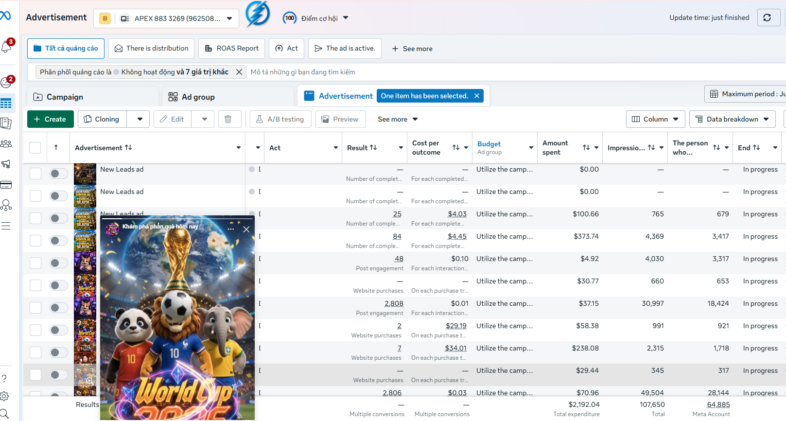Viewport: 786px width, 421px height.
Task: Open the Cloning options dropdown arrow
Action: pos(140,119)
